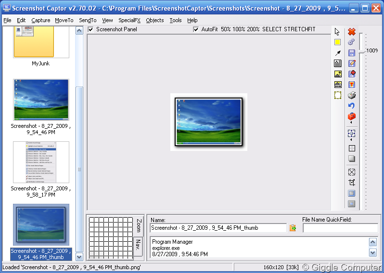This screenshot has height=273, width=384.
Task: Click the File Name QuickField input box
Action: point(340,228)
